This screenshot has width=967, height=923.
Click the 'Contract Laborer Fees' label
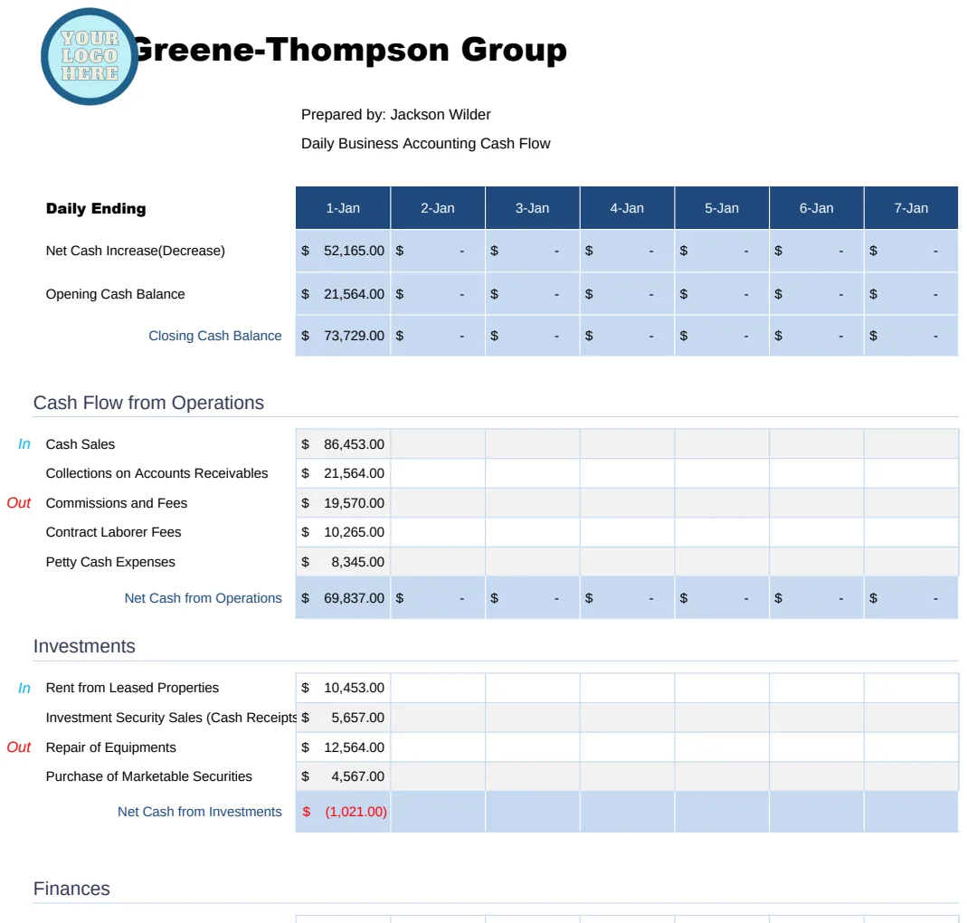[113, 532]
